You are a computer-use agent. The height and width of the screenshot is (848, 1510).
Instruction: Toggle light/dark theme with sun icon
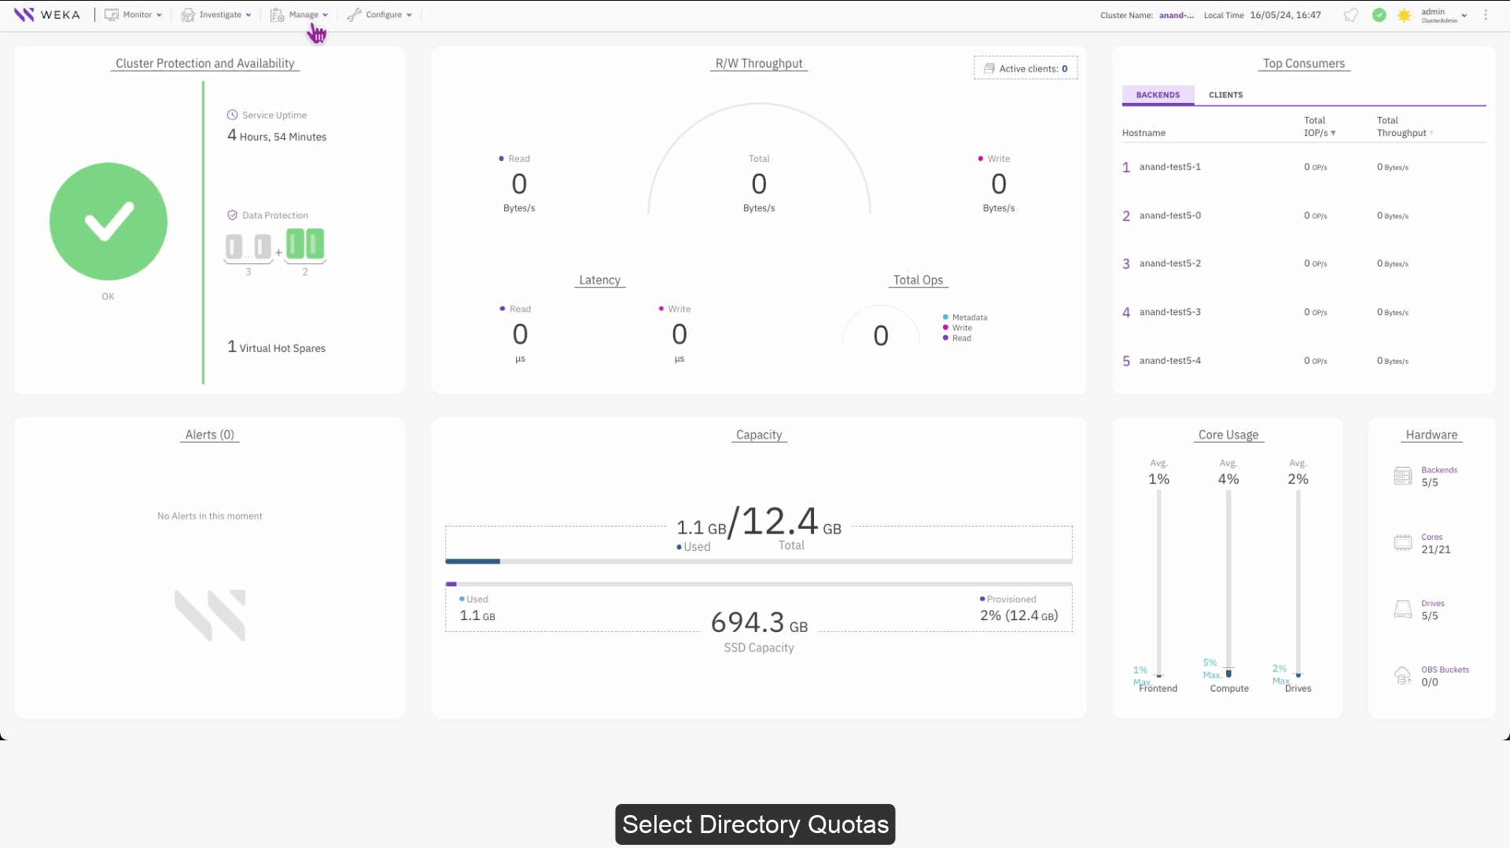[x=1404, y=15]
